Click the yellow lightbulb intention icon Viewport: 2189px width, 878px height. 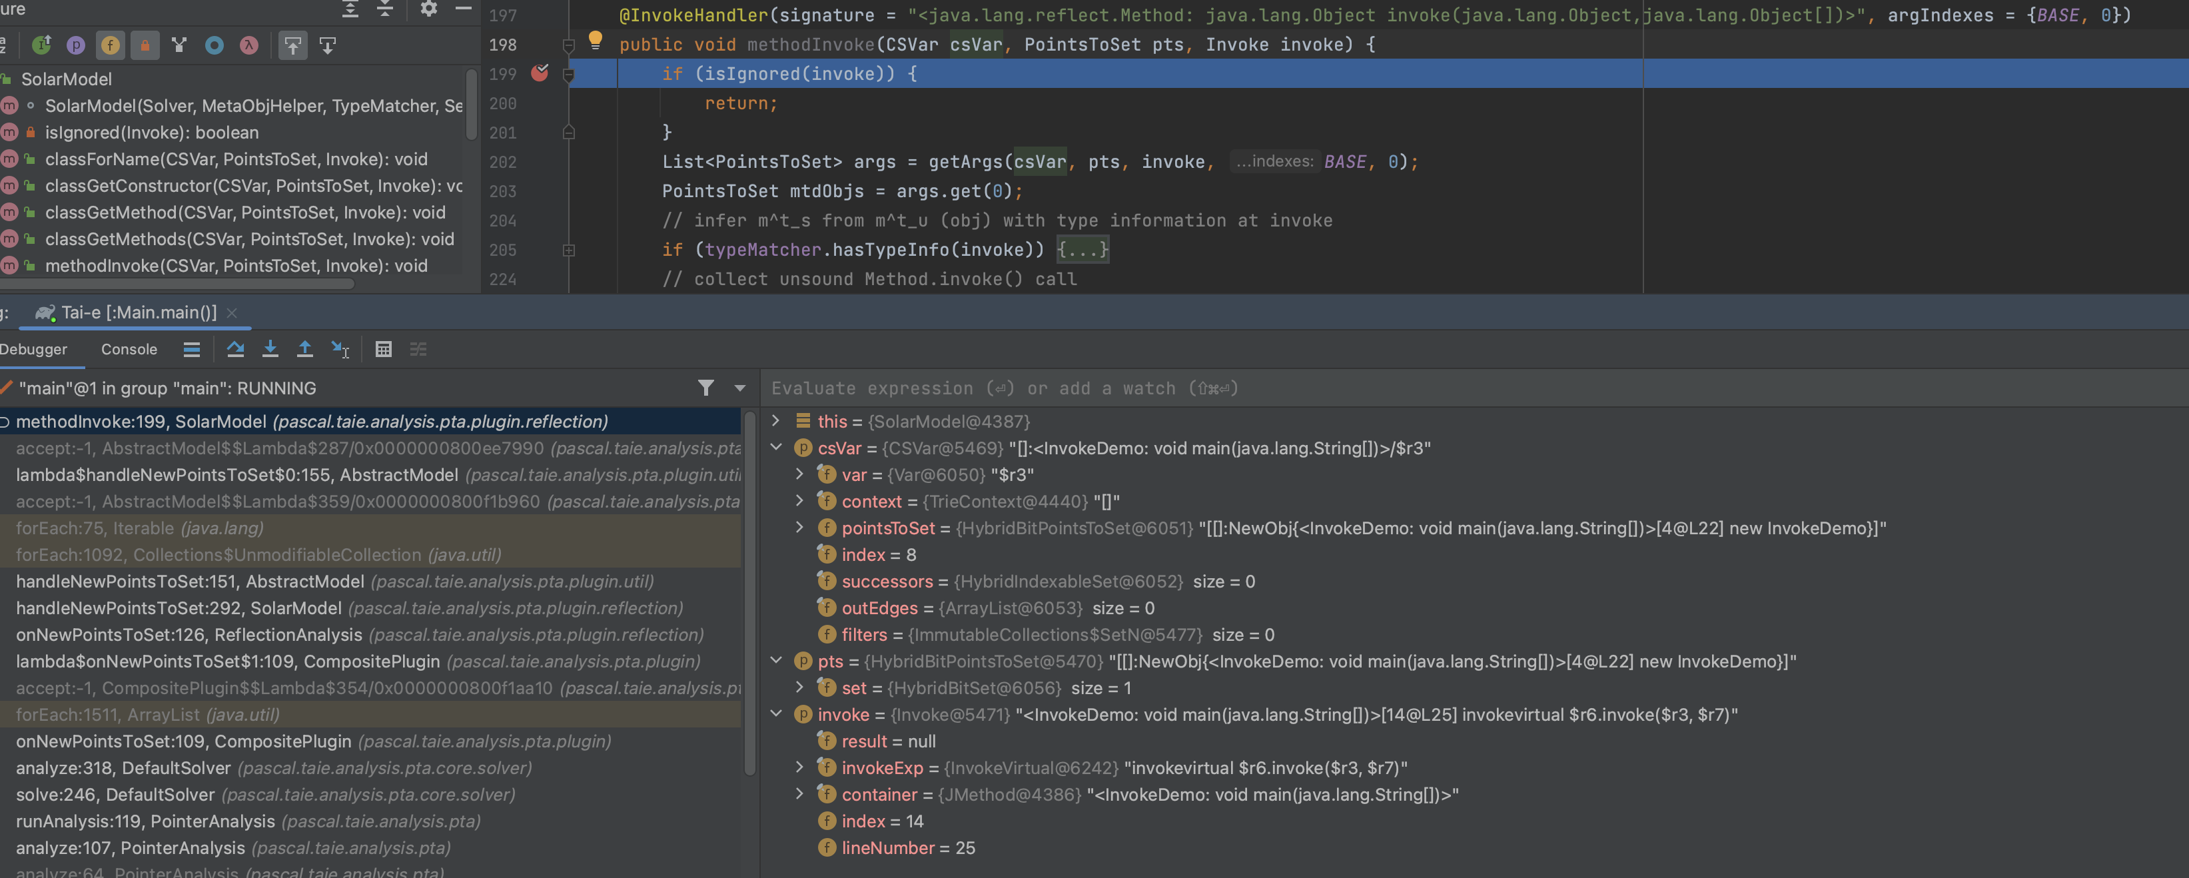[595, 40]
